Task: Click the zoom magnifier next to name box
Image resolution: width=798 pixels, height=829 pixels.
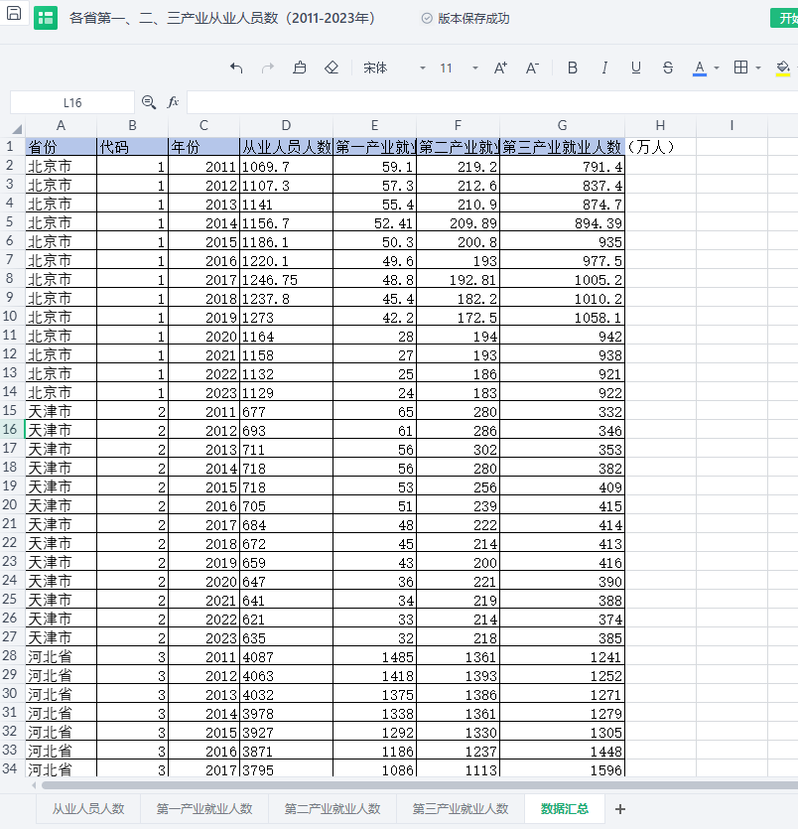Action: pyautogui.click(x=149, y=102)
